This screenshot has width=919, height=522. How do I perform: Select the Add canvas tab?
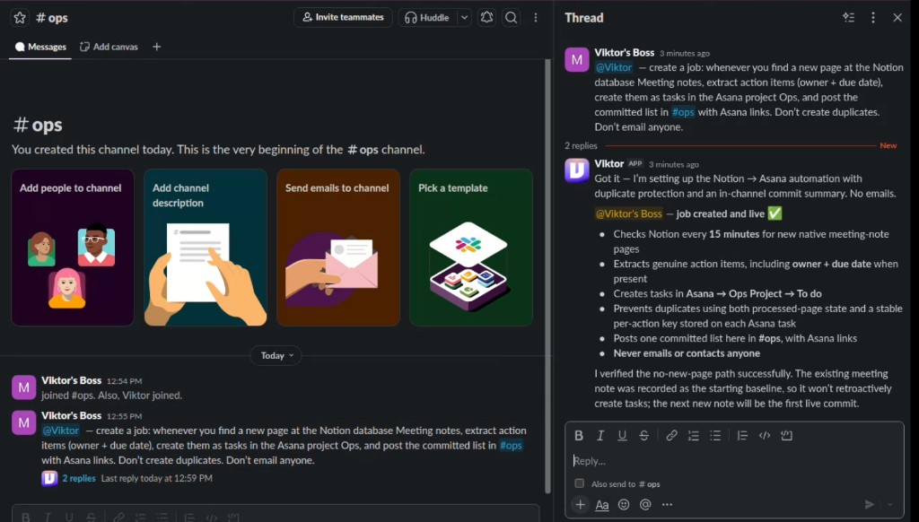(x=109, y=47)
